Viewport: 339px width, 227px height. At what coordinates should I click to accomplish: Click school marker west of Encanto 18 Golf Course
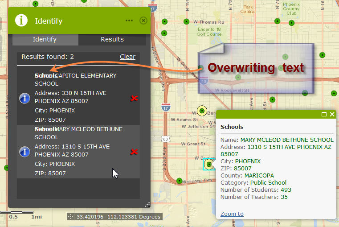pos(164,33)
